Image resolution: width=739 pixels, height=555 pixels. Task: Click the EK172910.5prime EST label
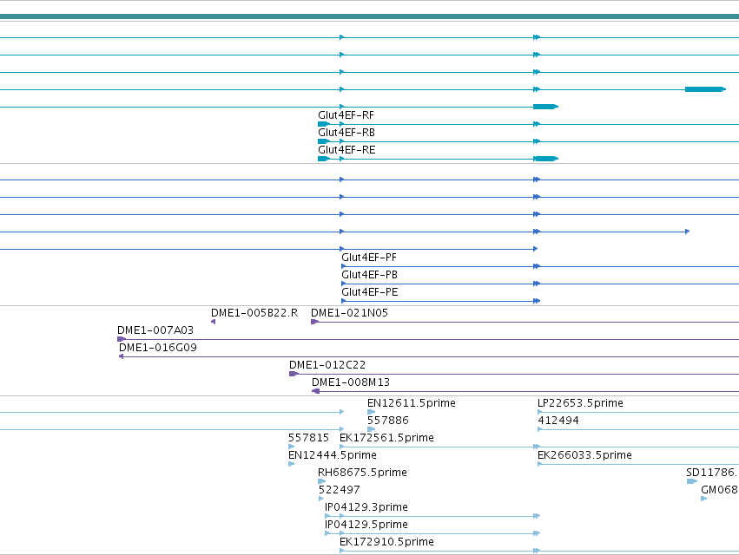coord(386,543)
